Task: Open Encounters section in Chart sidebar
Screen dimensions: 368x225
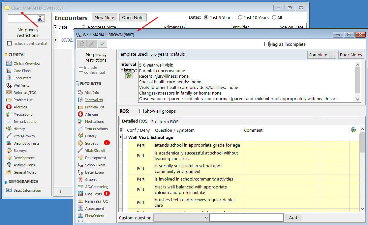Action: click(x=22, y=78)
